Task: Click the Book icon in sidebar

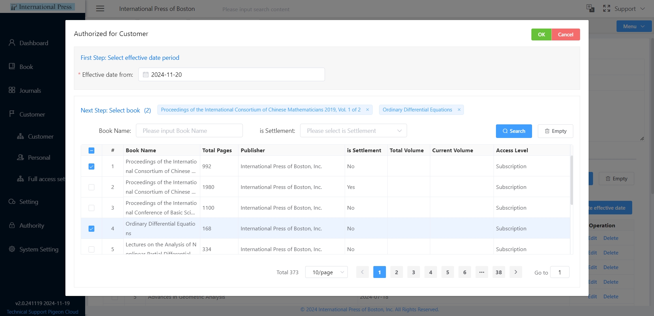Action: tap(12, 66)
